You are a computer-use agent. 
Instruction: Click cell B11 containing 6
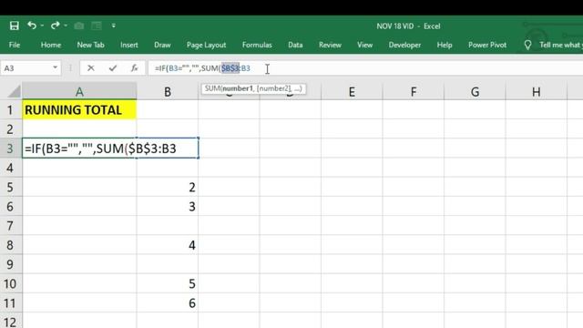coord(168,303)
